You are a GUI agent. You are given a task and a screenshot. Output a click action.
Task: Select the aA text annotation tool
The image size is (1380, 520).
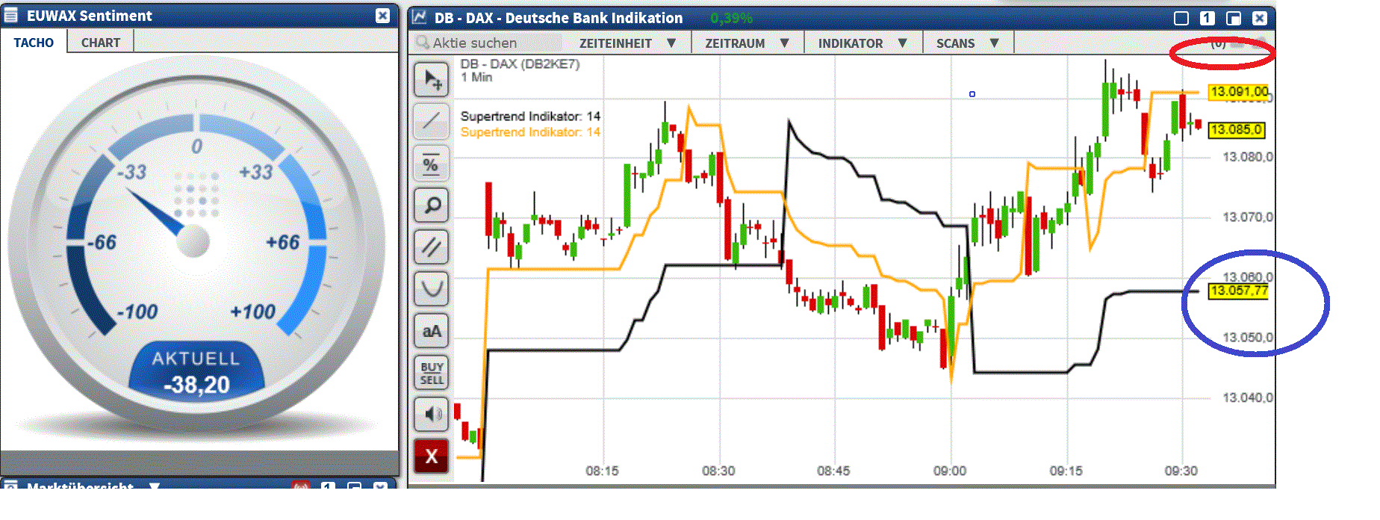[432, 331]
